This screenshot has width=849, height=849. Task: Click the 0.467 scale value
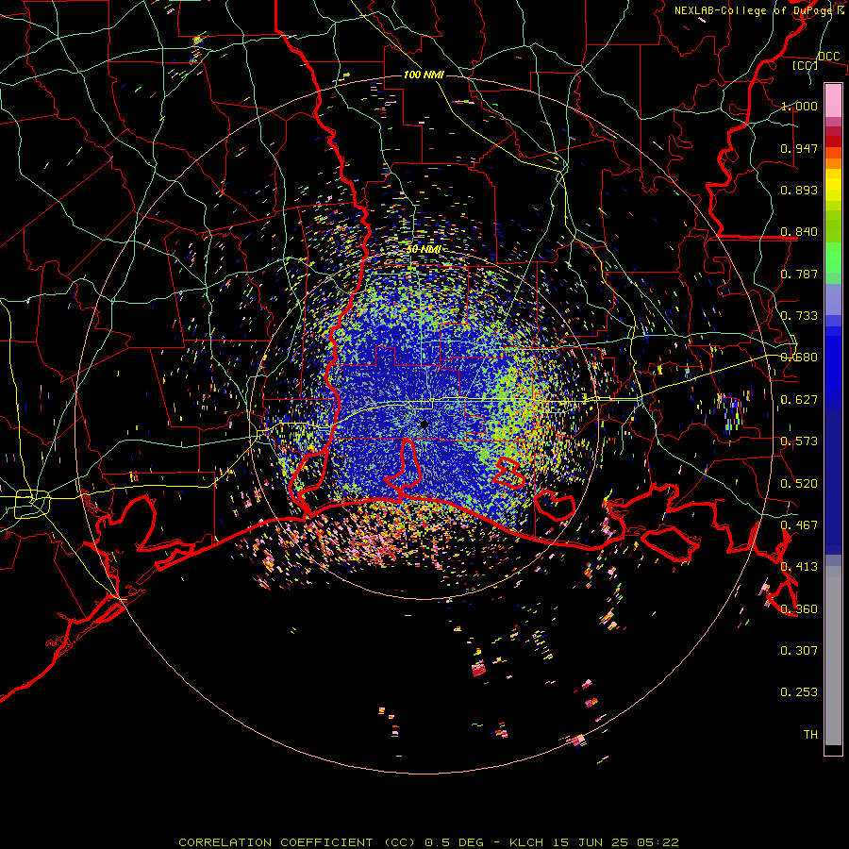point(799,525)
